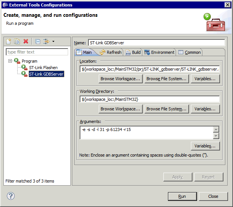
Task: Switch to the Common tab
Action: pos(189,52)
